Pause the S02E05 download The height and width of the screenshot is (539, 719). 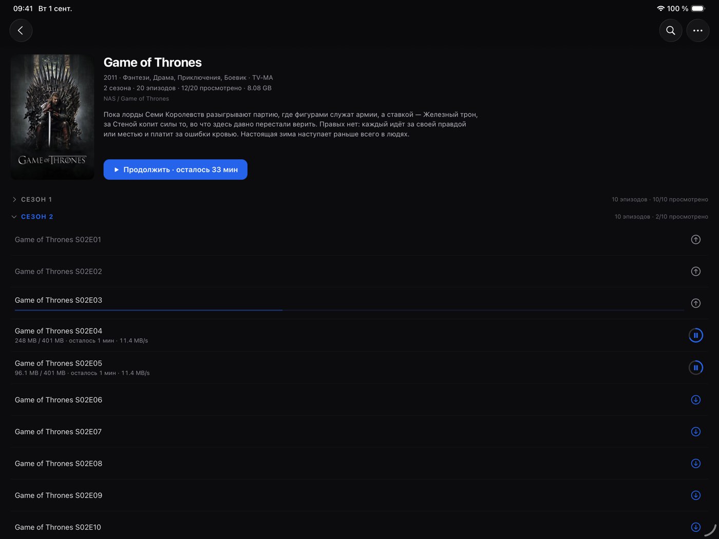coord(696,368)
